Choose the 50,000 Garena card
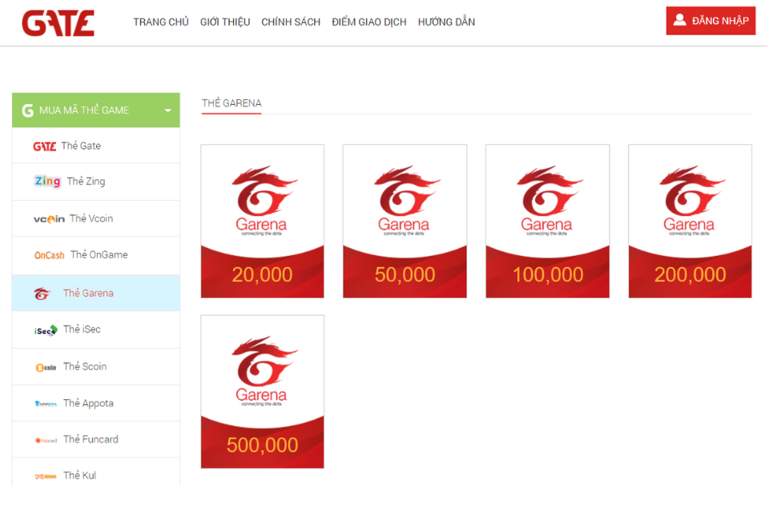The image size is (769, 512). pyautogui.click(x=405, y=221)
